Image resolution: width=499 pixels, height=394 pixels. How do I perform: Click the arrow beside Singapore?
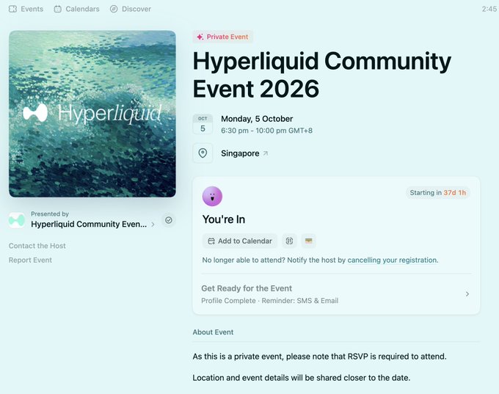(265, 153)
